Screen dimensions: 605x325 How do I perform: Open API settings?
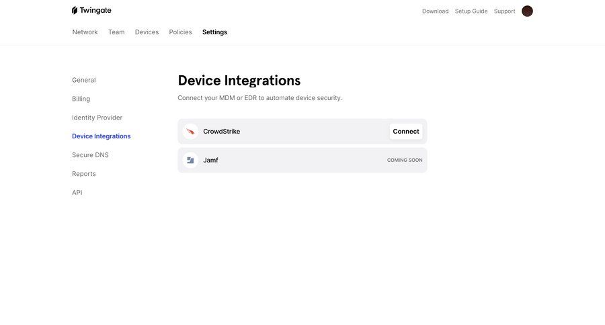(77, 192)
